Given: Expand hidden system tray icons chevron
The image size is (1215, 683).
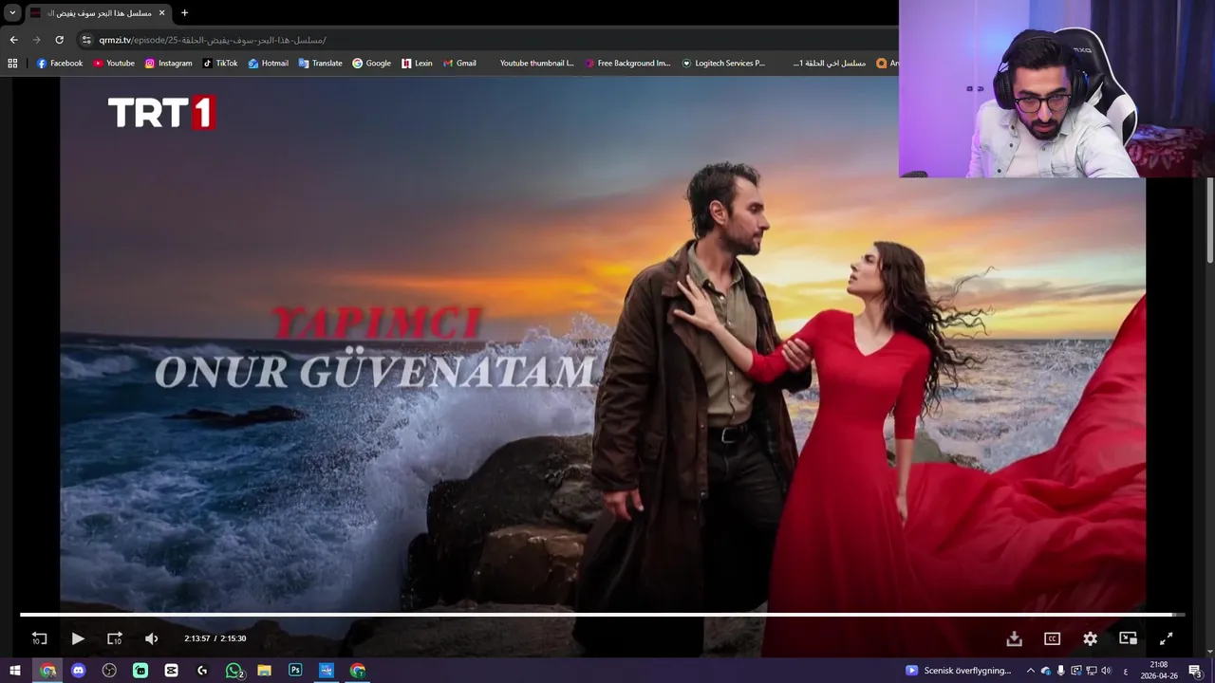Looking at the screenshot, I should click(x=1031, y=671).
